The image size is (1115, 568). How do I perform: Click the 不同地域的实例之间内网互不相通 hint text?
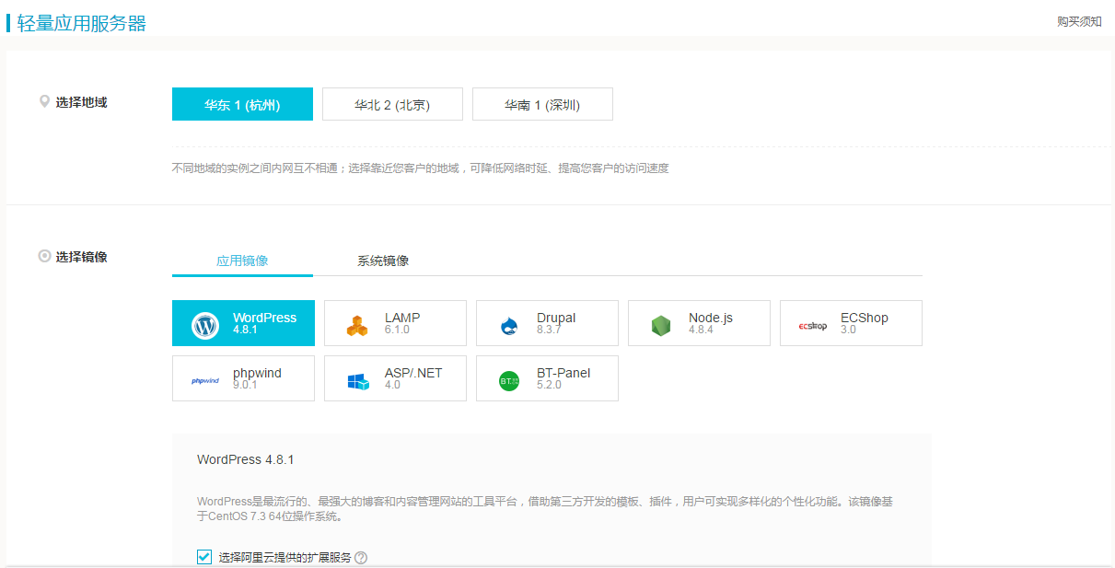[x=420, y=168]
